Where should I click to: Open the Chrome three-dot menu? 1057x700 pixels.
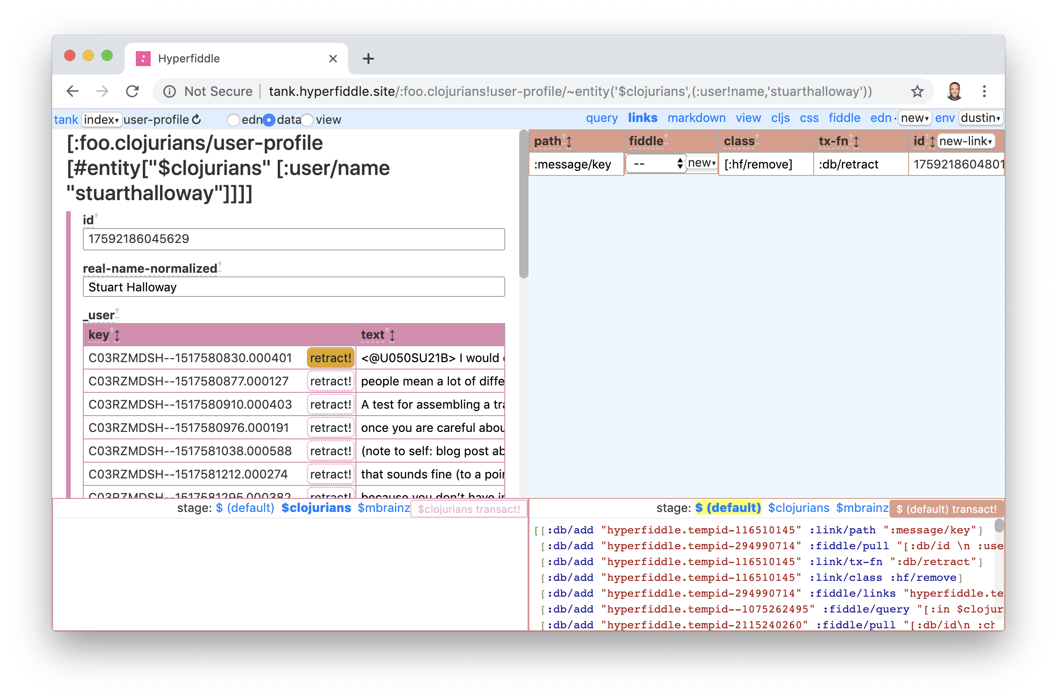[984, 91]
